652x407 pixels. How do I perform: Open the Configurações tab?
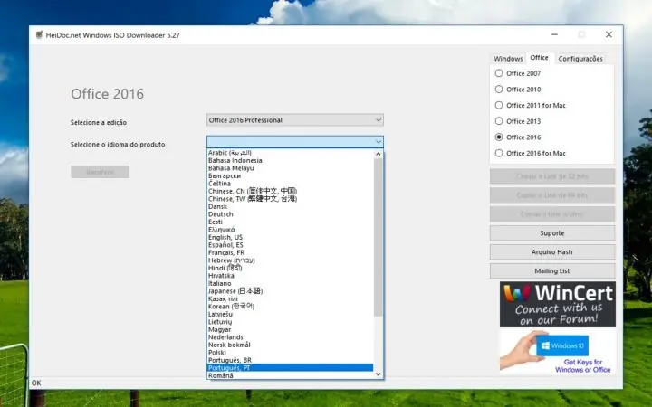click(x=580, y=59)
